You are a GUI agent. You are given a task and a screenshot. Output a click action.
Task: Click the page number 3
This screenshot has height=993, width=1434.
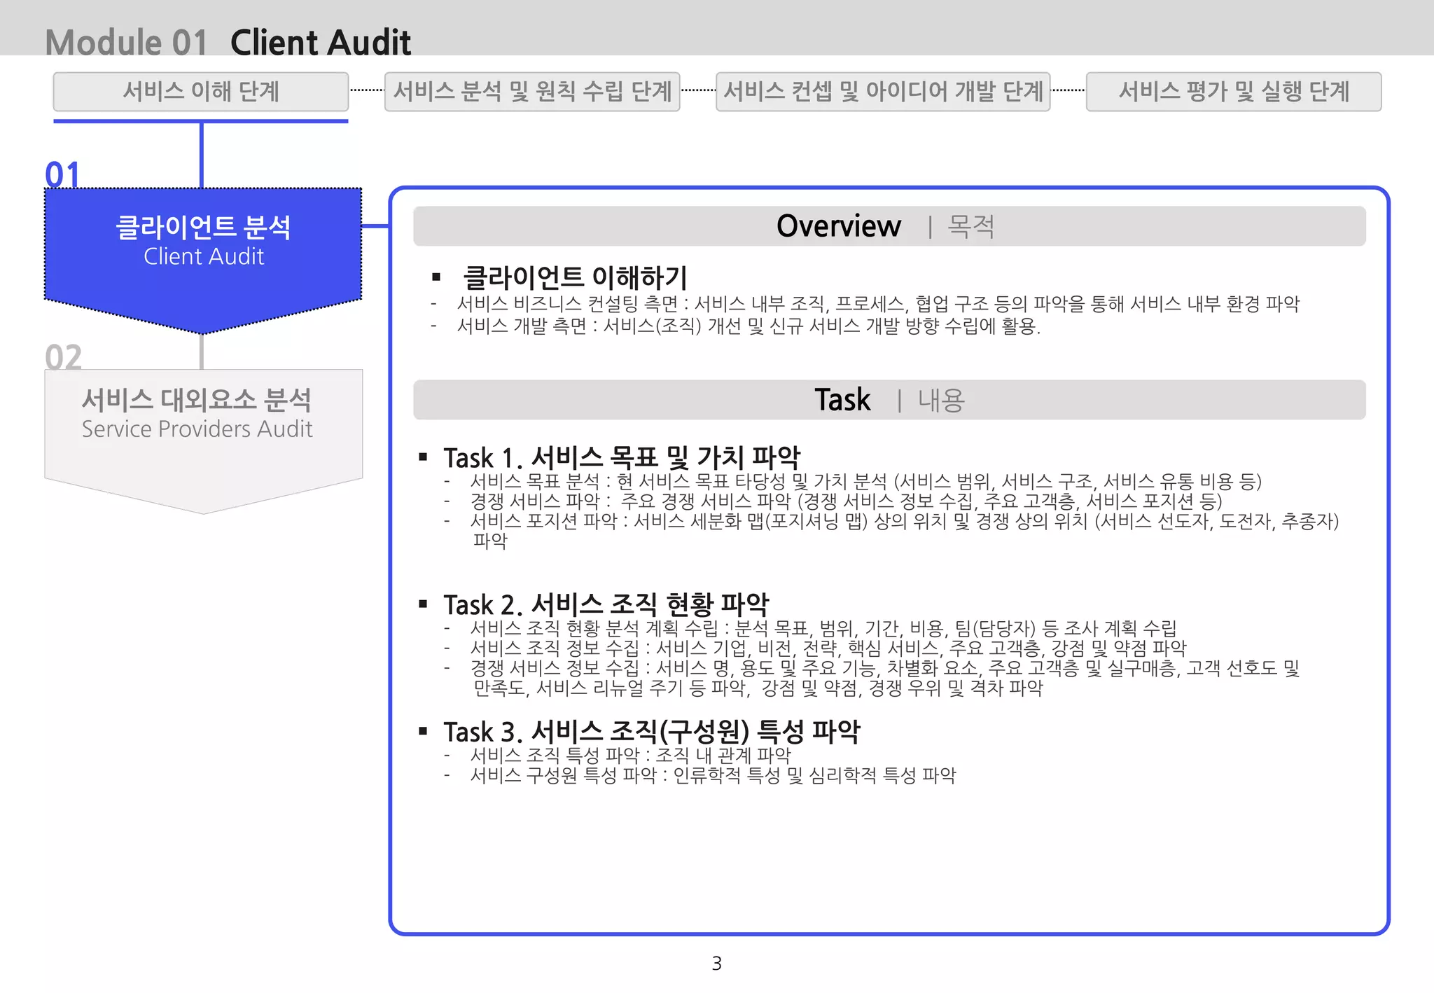click(716, 964)
